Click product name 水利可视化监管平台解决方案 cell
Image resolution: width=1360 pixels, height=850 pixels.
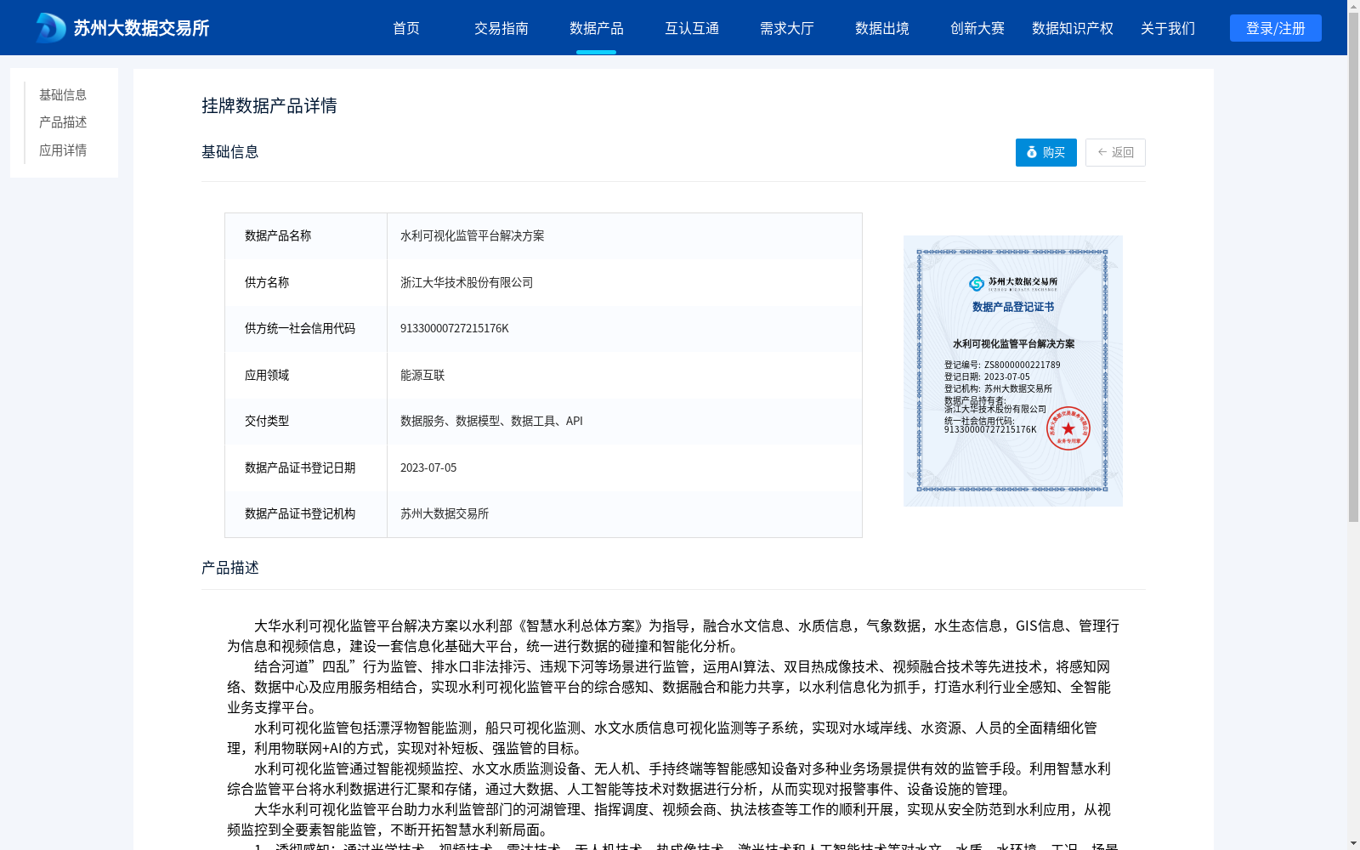[x=624, y=236]
